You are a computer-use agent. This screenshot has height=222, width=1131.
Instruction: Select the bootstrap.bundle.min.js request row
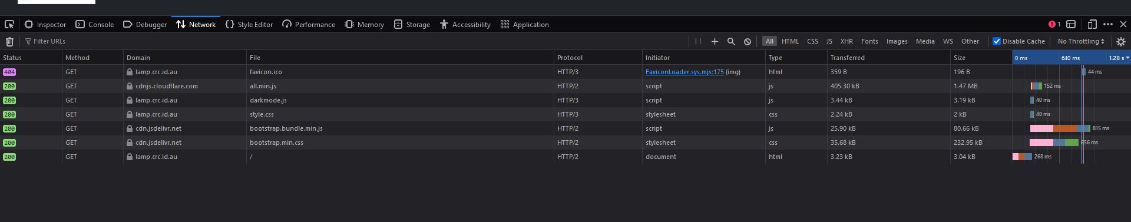point(565,128)
